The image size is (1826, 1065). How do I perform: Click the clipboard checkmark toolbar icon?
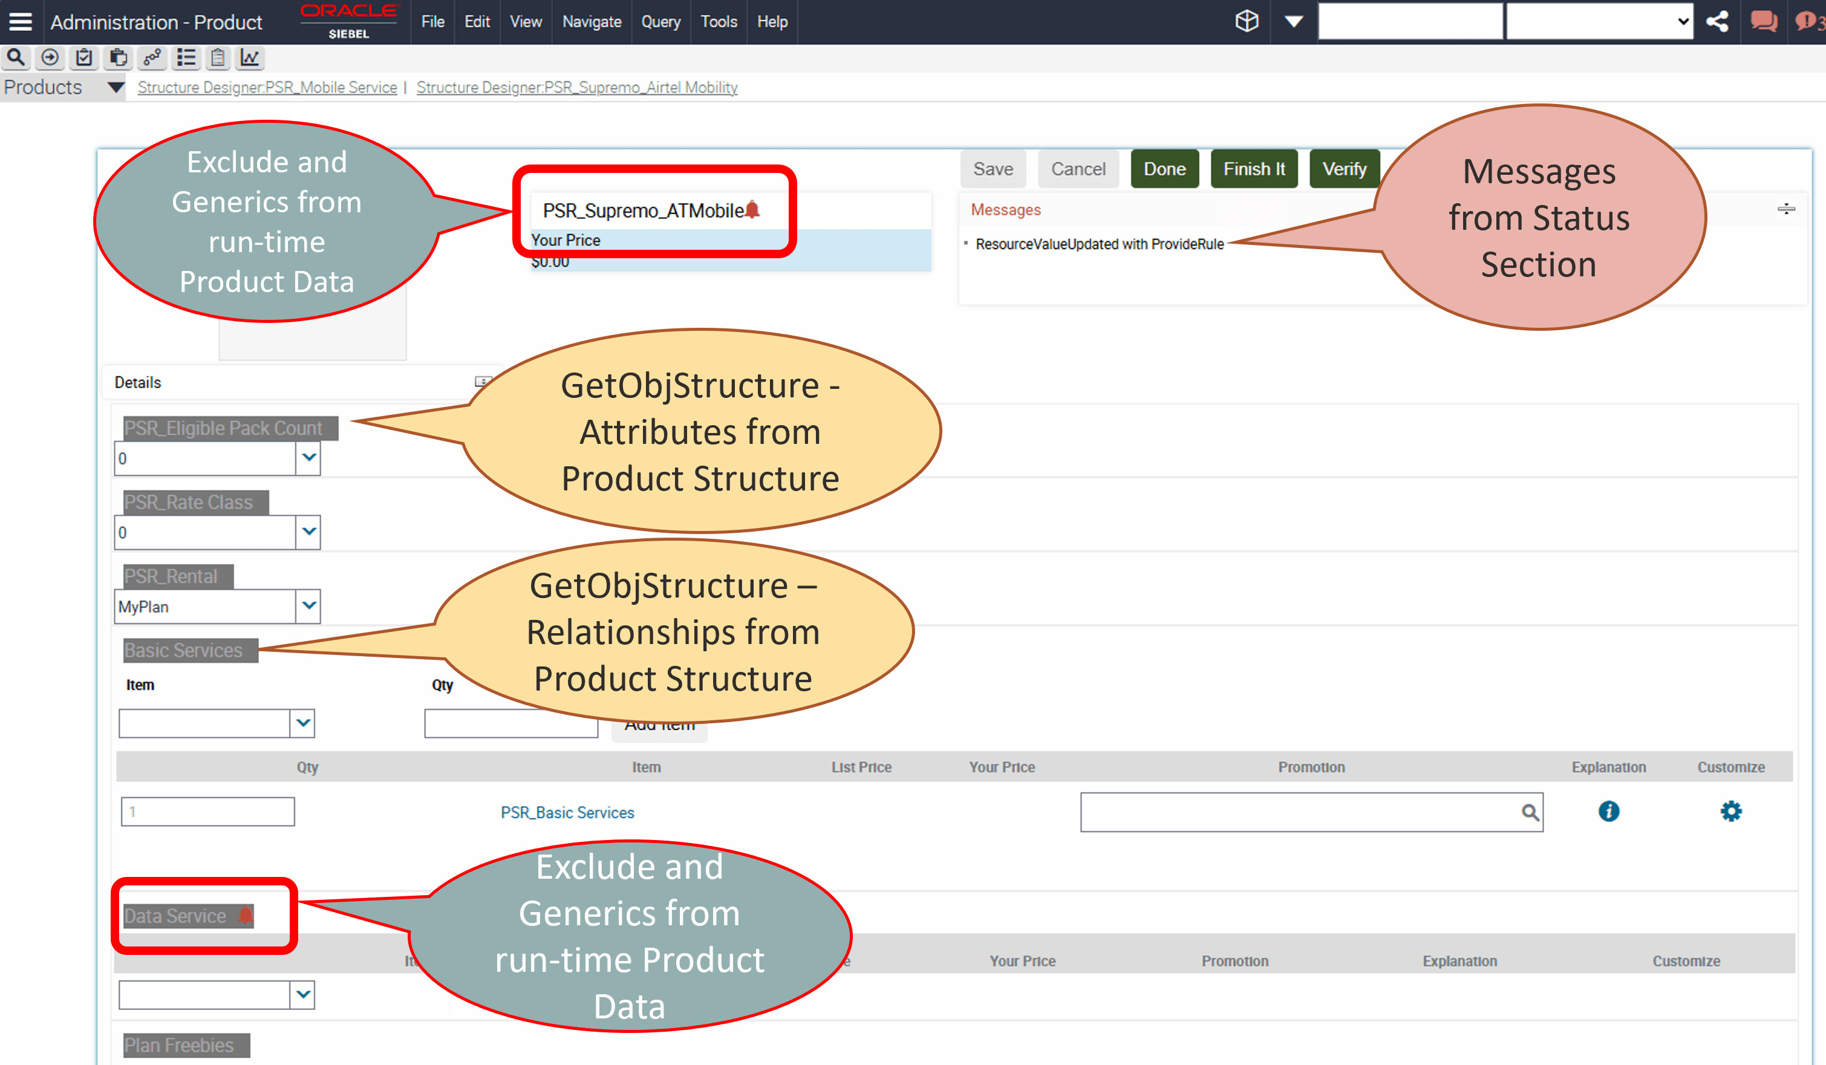(84, 57)
